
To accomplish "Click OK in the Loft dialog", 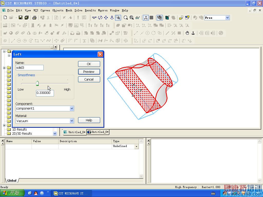I will (x=89, y=64).
